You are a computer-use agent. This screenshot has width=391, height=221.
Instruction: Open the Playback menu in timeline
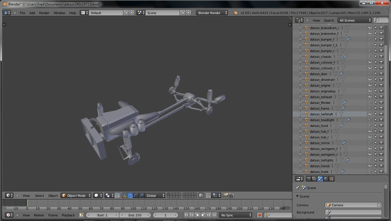[x=68, y=215]
